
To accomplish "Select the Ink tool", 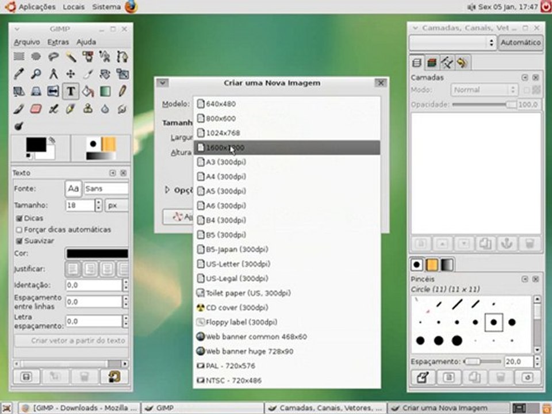I will 70,109.
